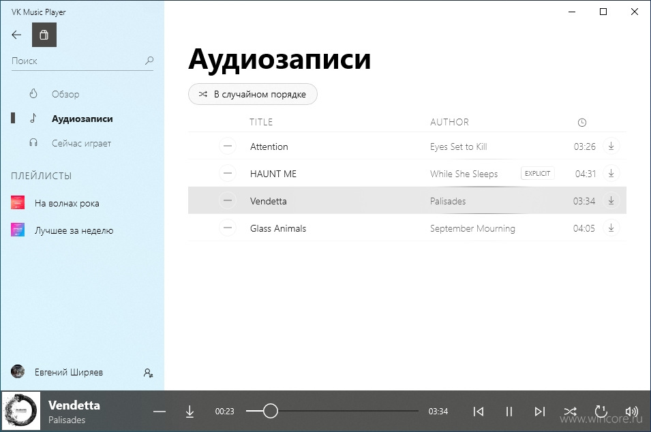651x432 pixels.
Task: Click the switch account icon
Action: [x=148, y=373]
